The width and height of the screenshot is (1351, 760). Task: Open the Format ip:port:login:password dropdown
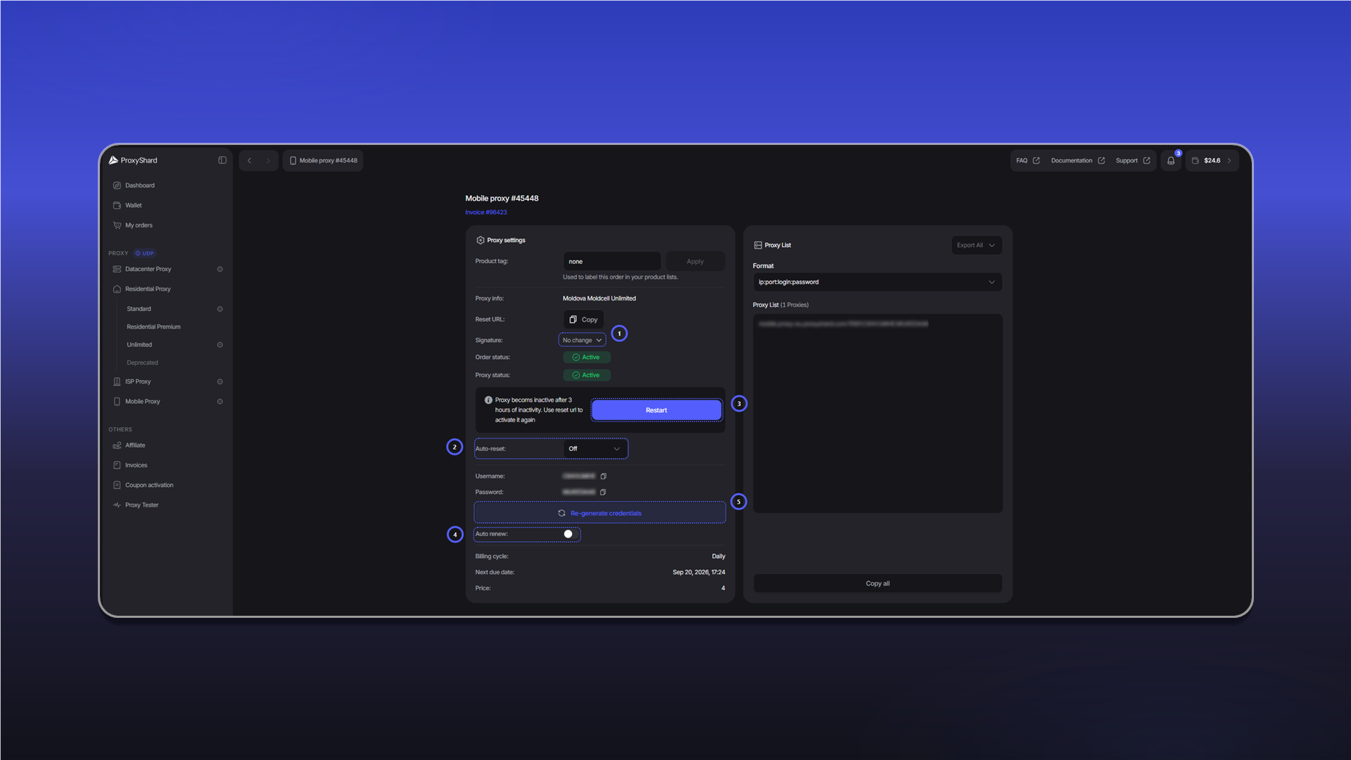pyautogui.click(x=877, y=282)
